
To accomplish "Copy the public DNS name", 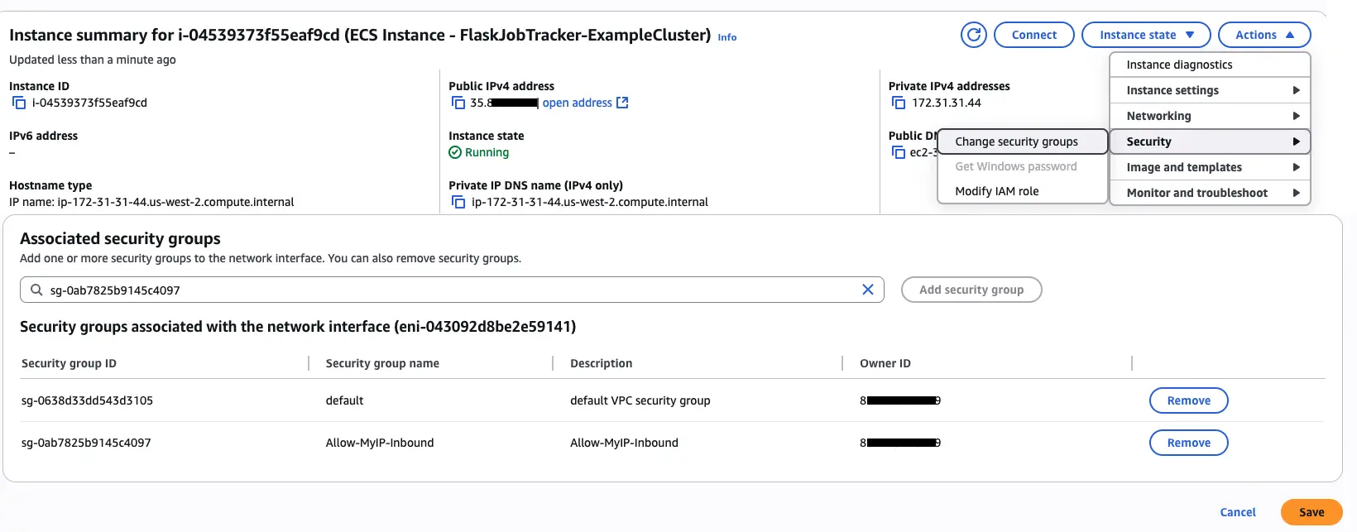I will tap(898, 152).
